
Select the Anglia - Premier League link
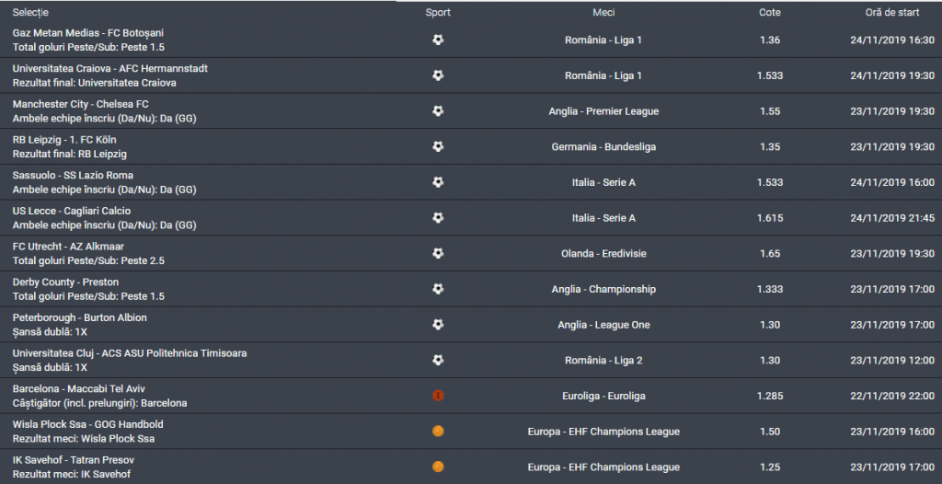[x=603, y=111]
